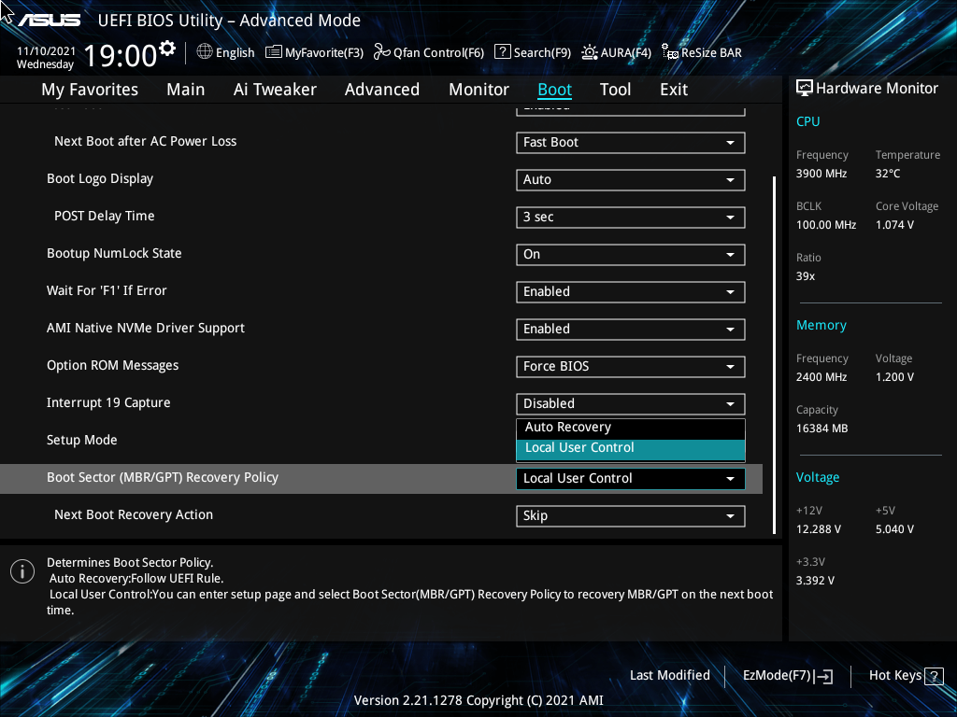Click the globe language icon
The image size is (957, 717).
pos(205,52)
